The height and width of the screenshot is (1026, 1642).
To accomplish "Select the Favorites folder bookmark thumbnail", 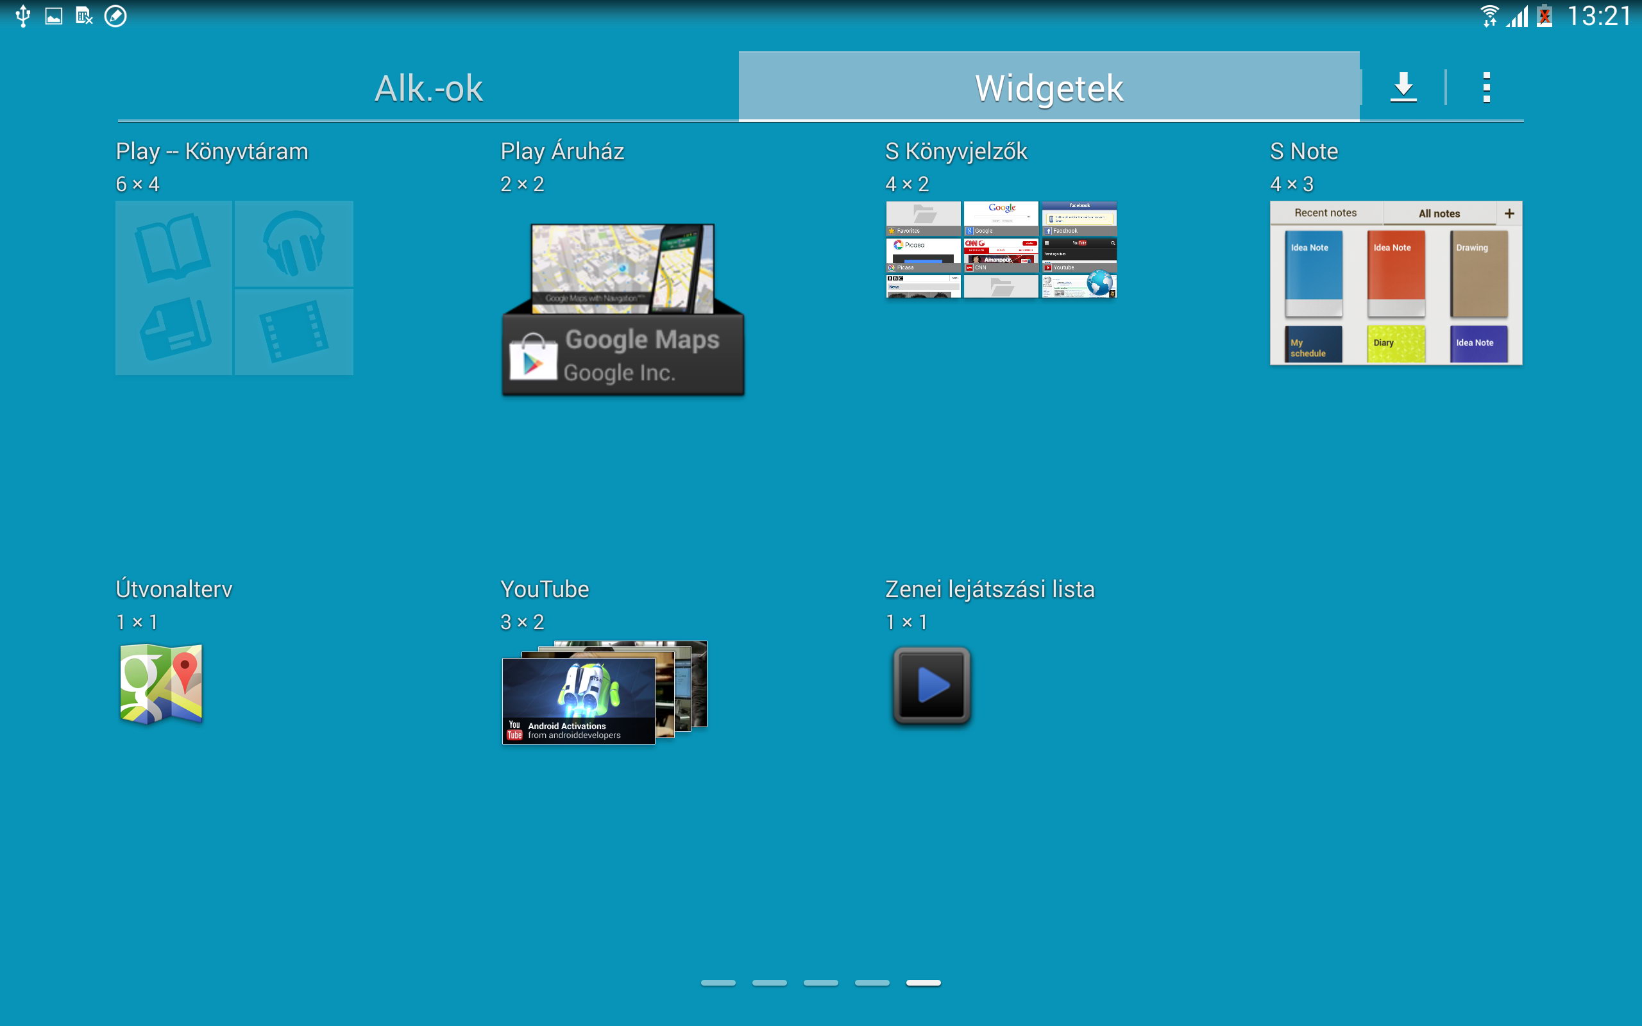I will 924,219.
